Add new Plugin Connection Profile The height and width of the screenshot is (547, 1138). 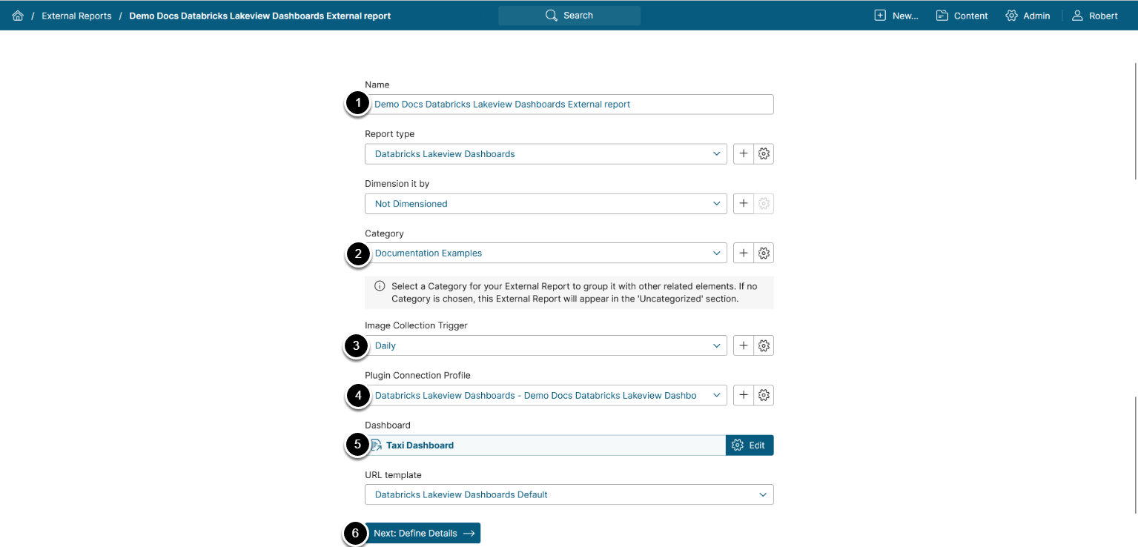(x=743, y=396)
